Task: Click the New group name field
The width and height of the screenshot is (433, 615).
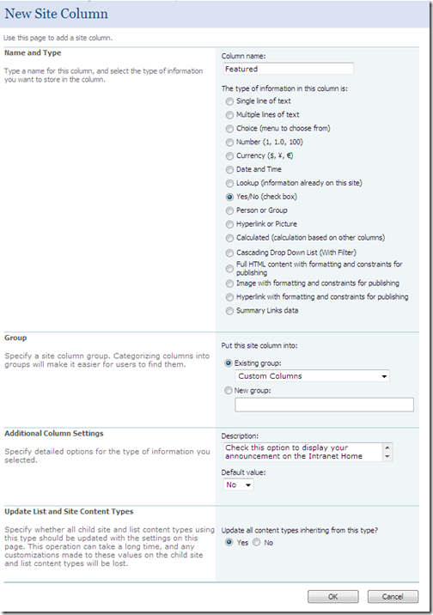Action: [x=324, y=405]
